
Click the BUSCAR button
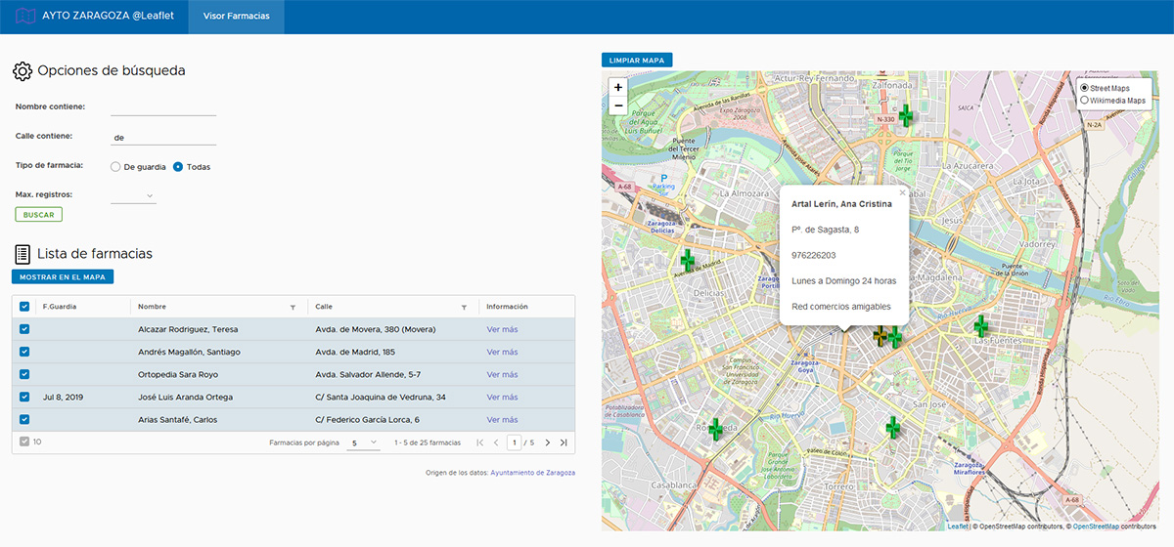click(x=39, y=214)
